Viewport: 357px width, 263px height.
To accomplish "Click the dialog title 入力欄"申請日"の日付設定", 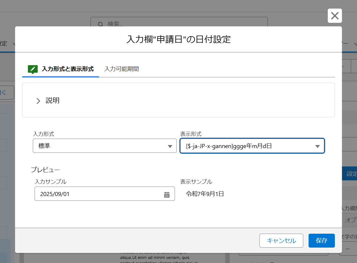I will click(x=178, y=39).
